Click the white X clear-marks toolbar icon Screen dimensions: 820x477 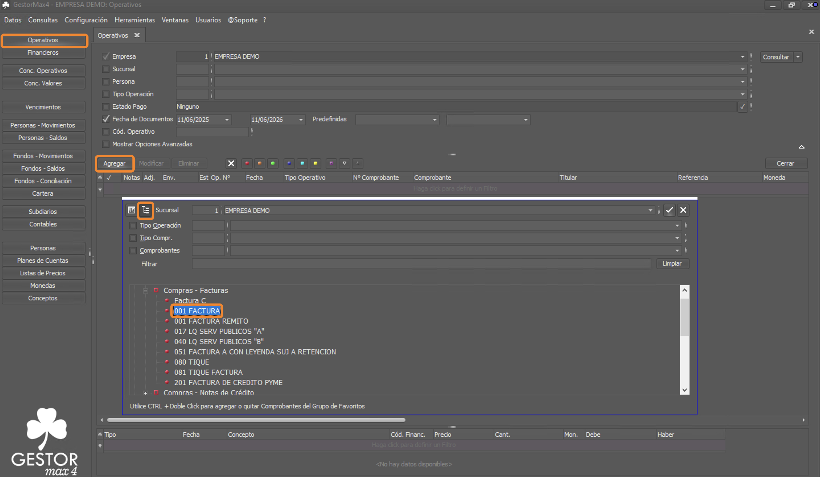pyautogui.click(x=231, y=163)
